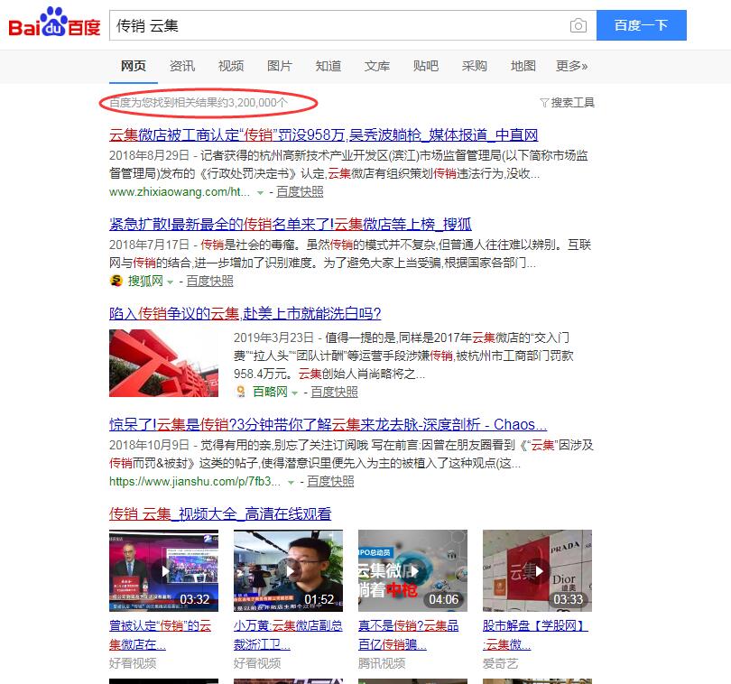Switch to the 视频 tab

[231, 66]
